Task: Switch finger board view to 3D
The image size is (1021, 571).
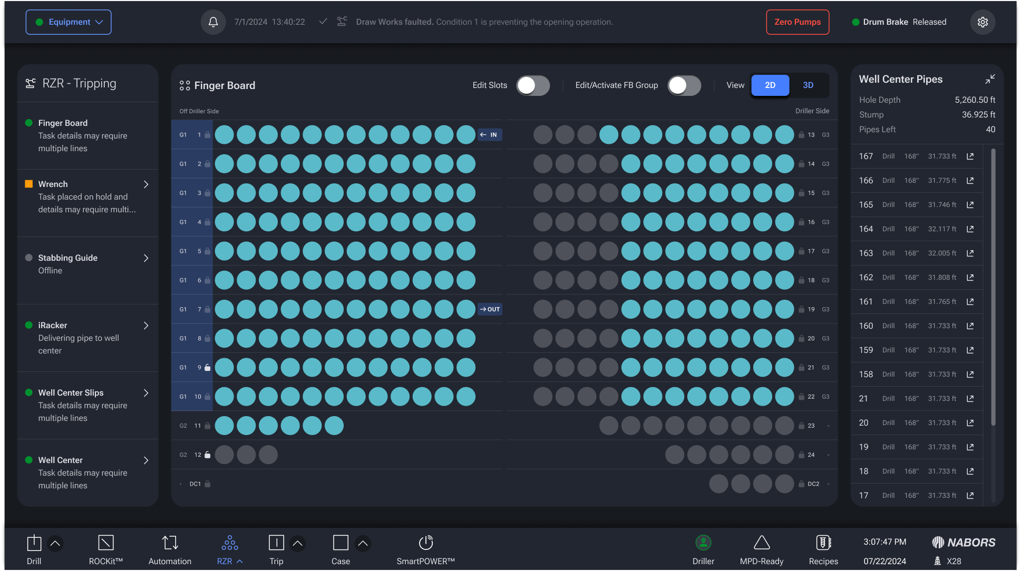Action: [808, 85]
